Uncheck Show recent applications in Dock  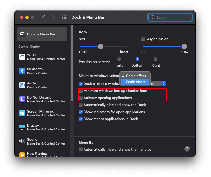pos(80,119)
